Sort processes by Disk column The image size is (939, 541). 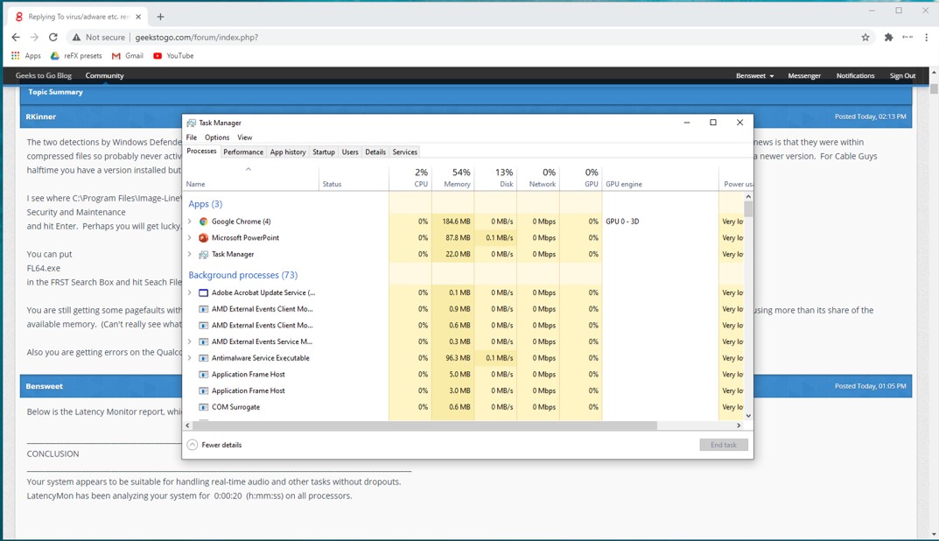pyautogui.click(x=496, y=178)
